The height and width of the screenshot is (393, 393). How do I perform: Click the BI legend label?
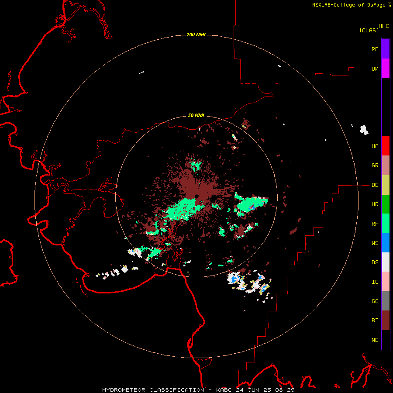(x=375, y=321)
